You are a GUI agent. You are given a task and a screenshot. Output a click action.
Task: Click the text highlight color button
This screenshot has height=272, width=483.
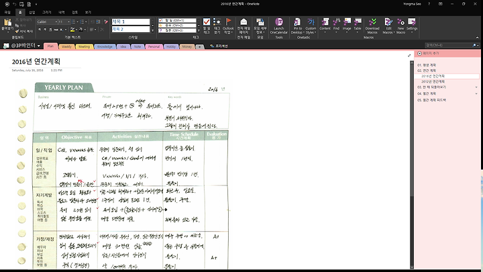point(72,30)
